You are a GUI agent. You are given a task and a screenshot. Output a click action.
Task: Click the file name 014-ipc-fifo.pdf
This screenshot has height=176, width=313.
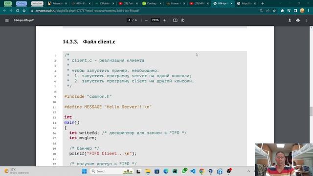tap(23, 20)
